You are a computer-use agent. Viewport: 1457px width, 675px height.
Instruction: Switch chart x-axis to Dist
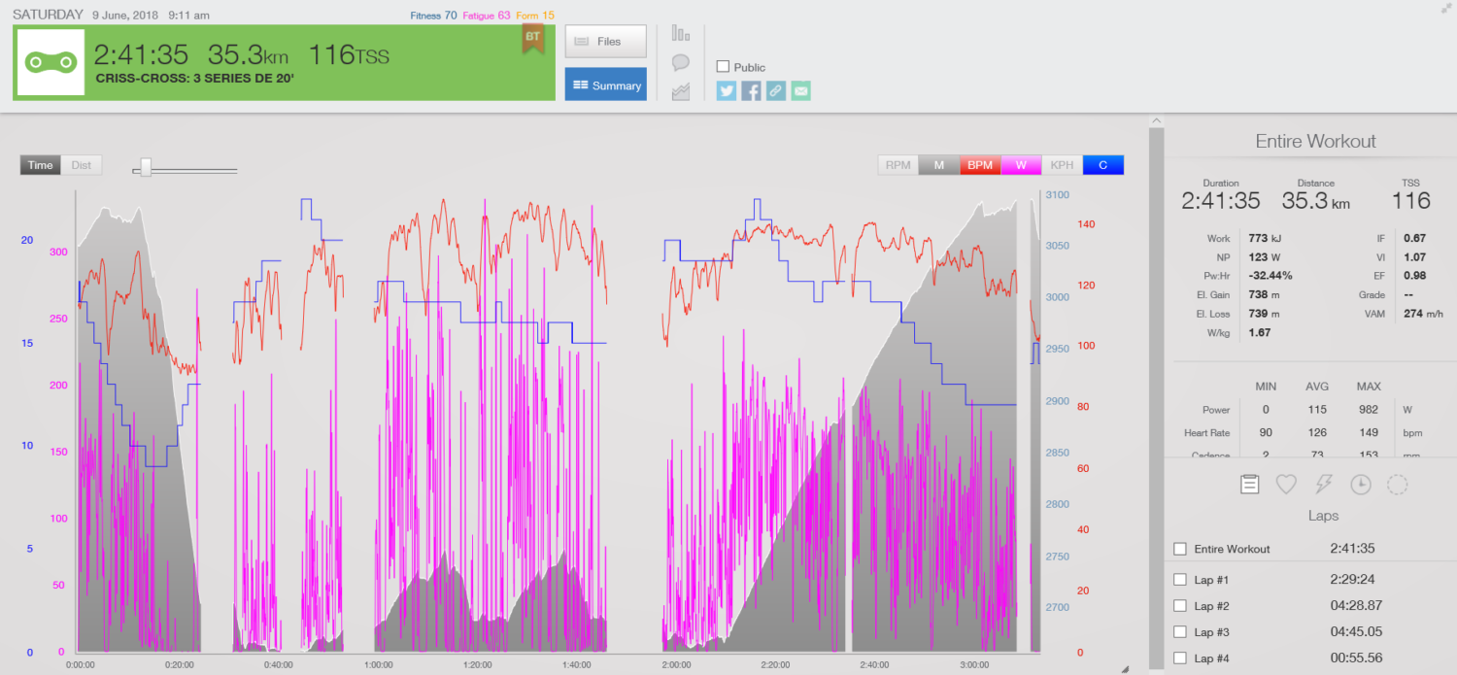pos(82,165)
